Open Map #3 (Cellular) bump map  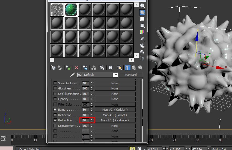pyautogui.click(x=115, y=110)
